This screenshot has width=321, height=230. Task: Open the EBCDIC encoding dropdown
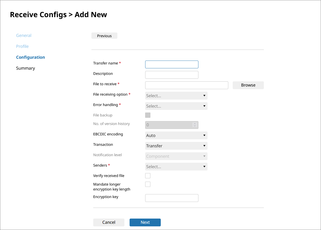click(176, 135)
